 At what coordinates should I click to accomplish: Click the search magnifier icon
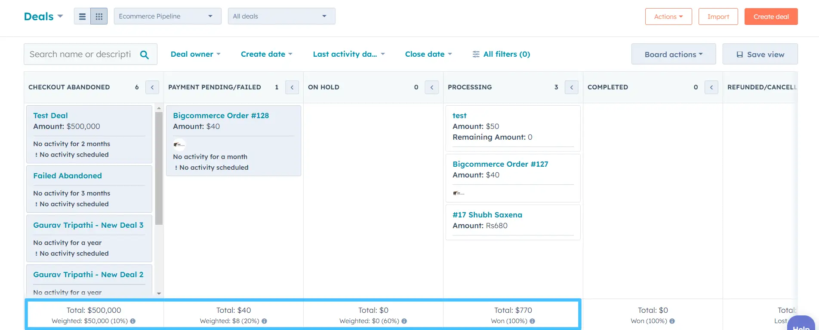pyautogui.click(x=145, y=55)
